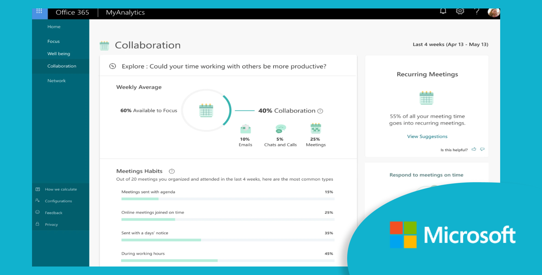The image size is (542, 275).
Task: Click the Recurring Meetings heading
Action: (427, 74)
